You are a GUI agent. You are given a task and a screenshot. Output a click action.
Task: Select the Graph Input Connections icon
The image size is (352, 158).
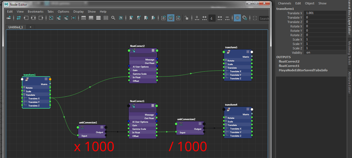click(x=26, y=18)
